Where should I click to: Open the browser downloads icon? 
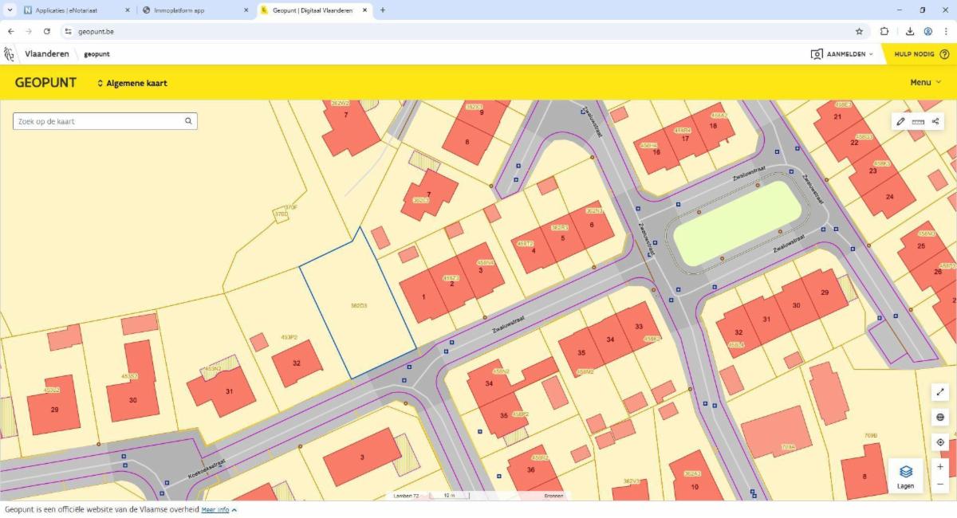[x=910, y=31]
